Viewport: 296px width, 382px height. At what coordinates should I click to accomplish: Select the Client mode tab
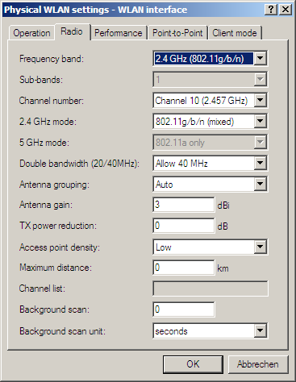click(x=235, y=33)
